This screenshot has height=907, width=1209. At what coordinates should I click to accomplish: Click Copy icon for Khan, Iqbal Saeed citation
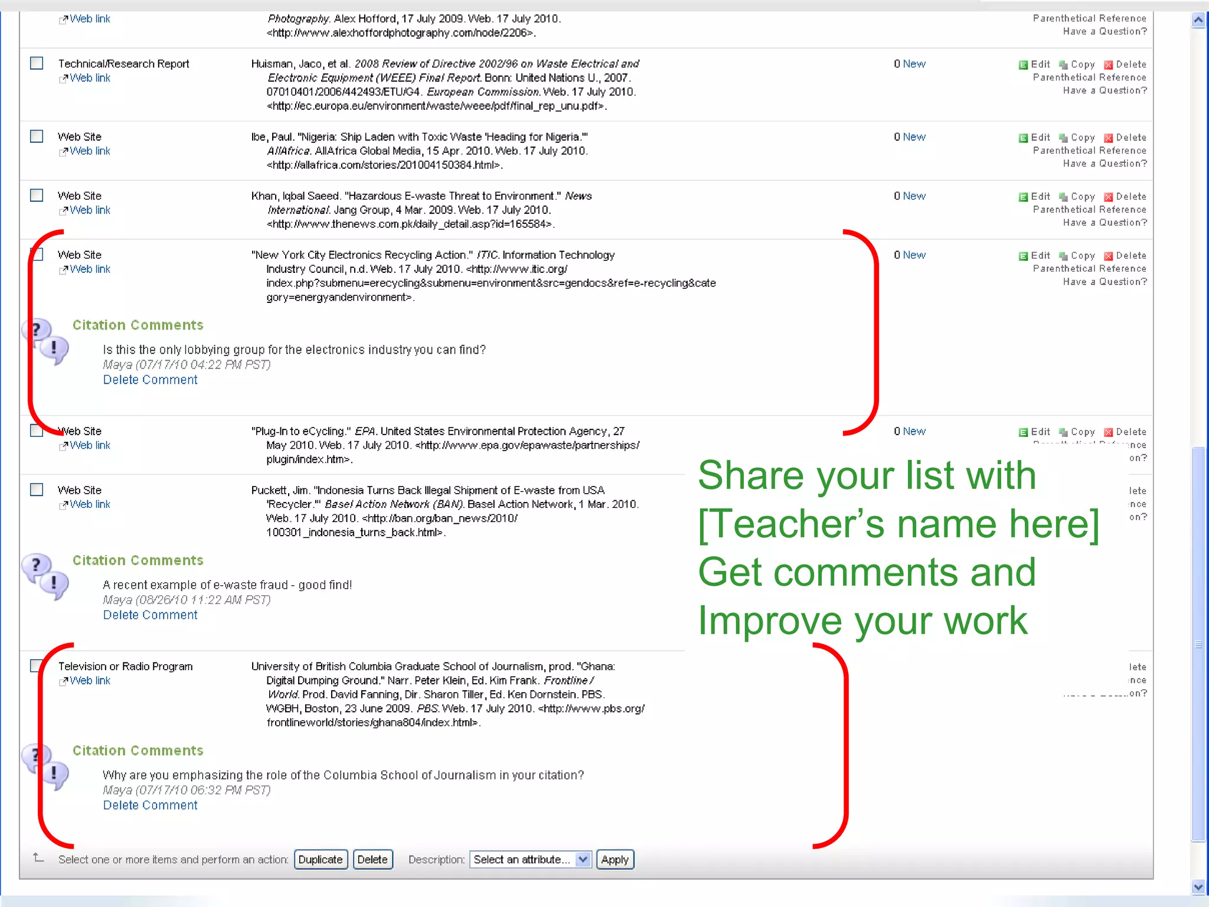point(1063,197)
